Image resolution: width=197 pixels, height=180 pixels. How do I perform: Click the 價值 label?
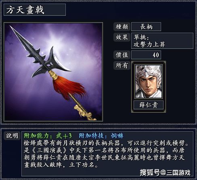(x=122, y=55)
